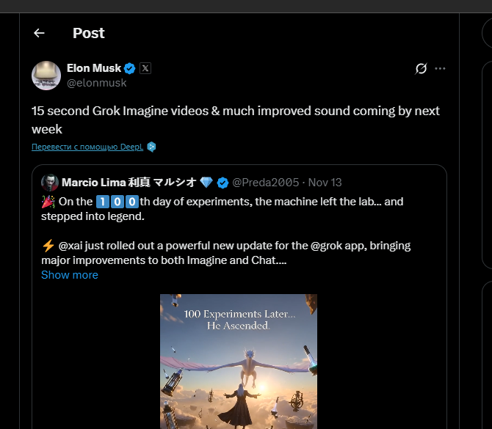The image size is (492, 429).
Task: Click the DeepL logo icon
Action: pyautogui.click(x=151, y=147)
